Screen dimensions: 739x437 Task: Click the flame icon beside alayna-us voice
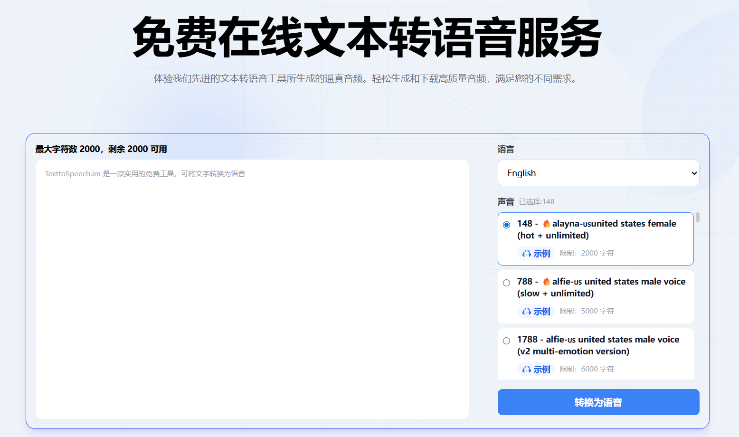coord(547,223)
